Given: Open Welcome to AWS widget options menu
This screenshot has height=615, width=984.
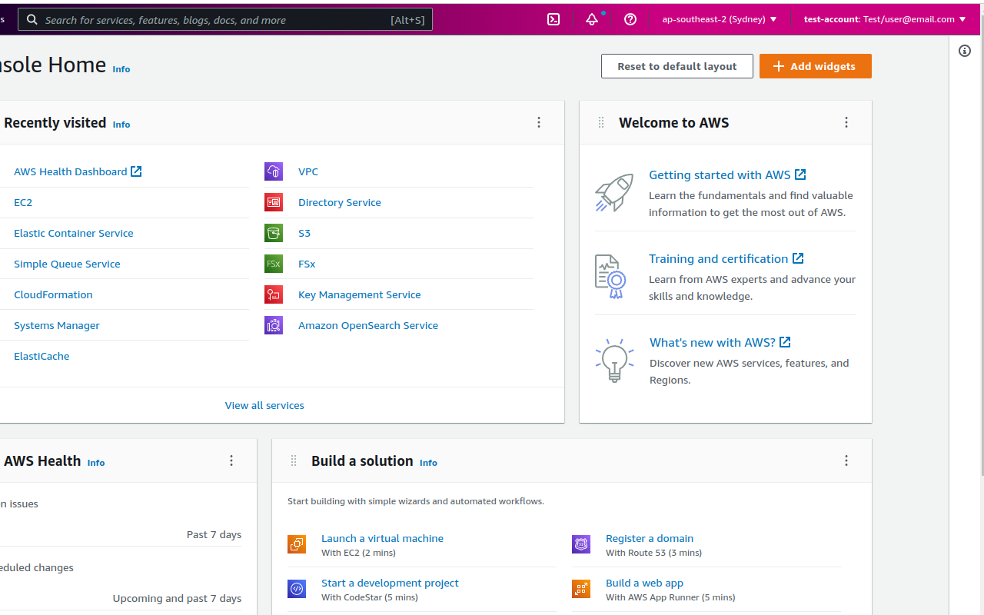Looking at the screenshot, I should (x=846, y=122).
